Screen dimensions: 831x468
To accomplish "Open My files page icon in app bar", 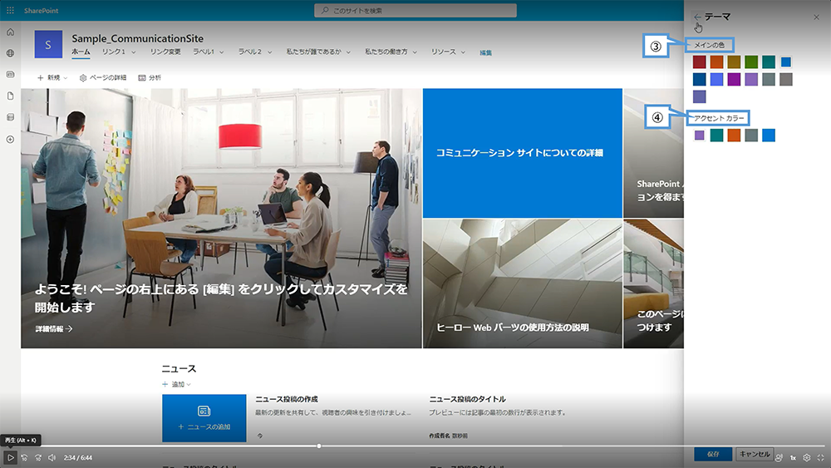I will point(10,96).
